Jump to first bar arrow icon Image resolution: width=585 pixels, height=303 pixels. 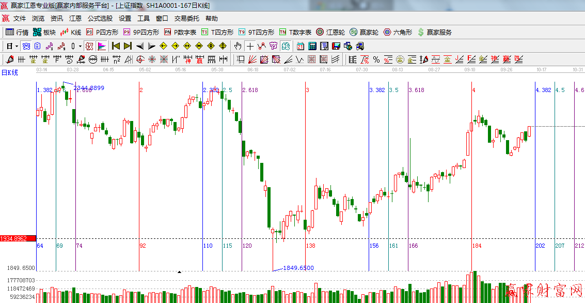pos(116,46)
